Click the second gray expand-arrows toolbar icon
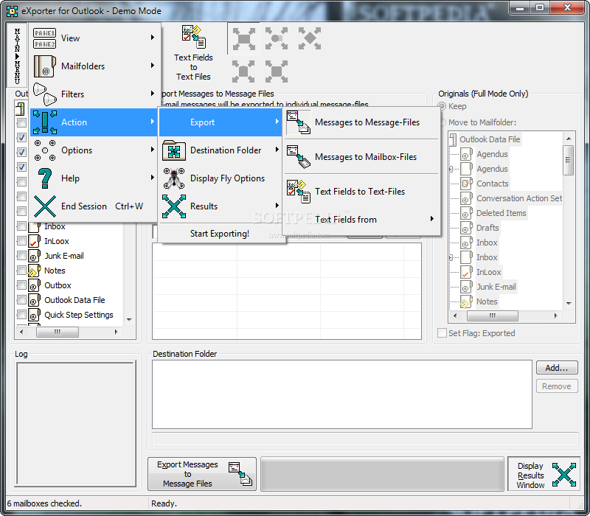The width and height of the screenshot is (590, 516). pos(277,38)
